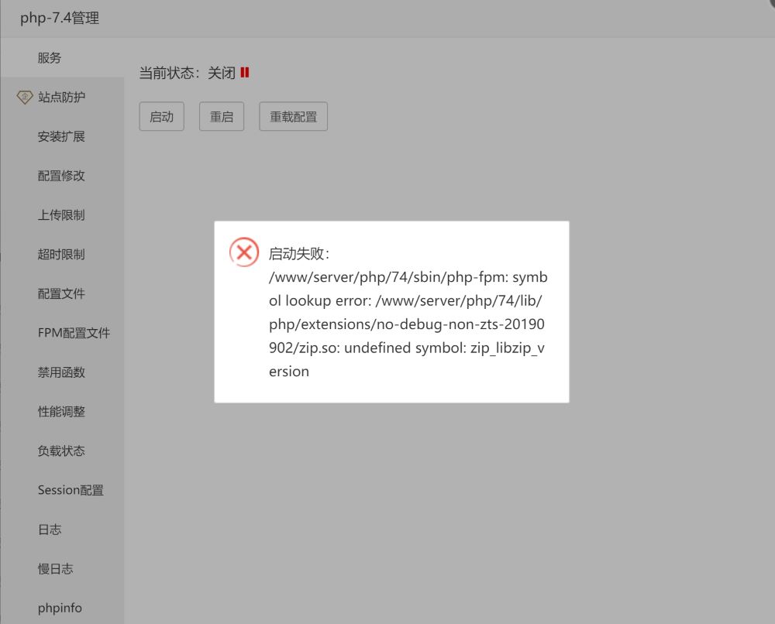Open the 慢日志 page

coord(55,568)
